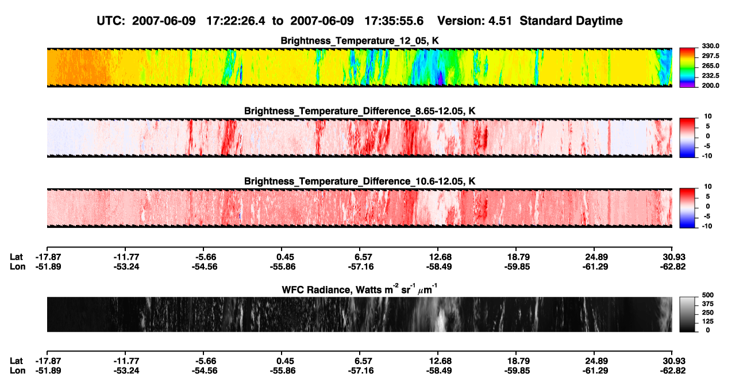Click the 375 label on the WFC colorbar
This screenshot has height=383, width=747.
pos(709,304)
